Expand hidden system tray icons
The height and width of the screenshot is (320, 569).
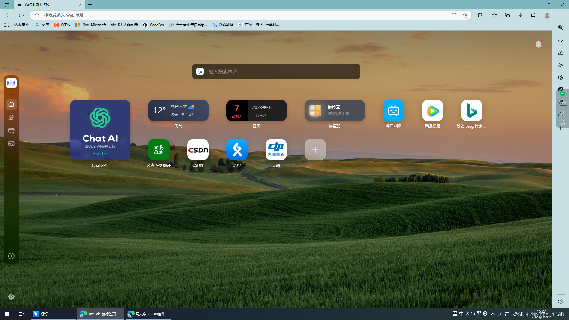[493, 314]
